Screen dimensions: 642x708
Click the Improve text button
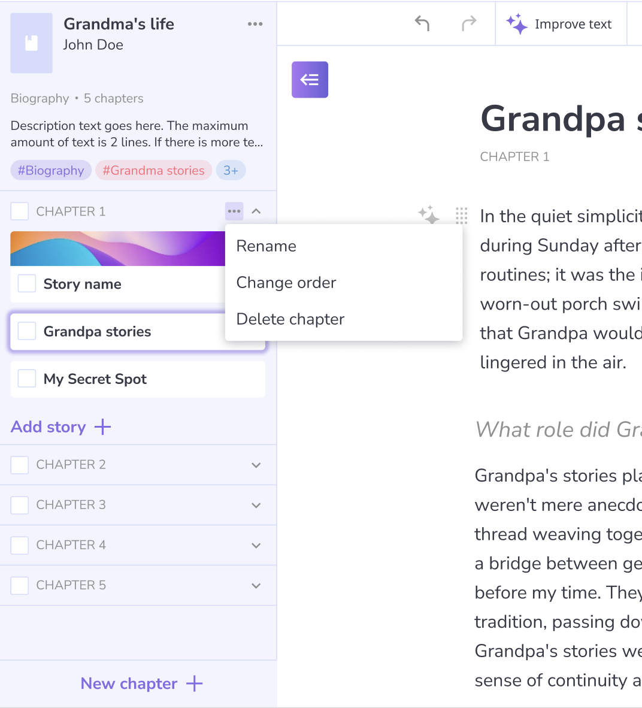561,24
